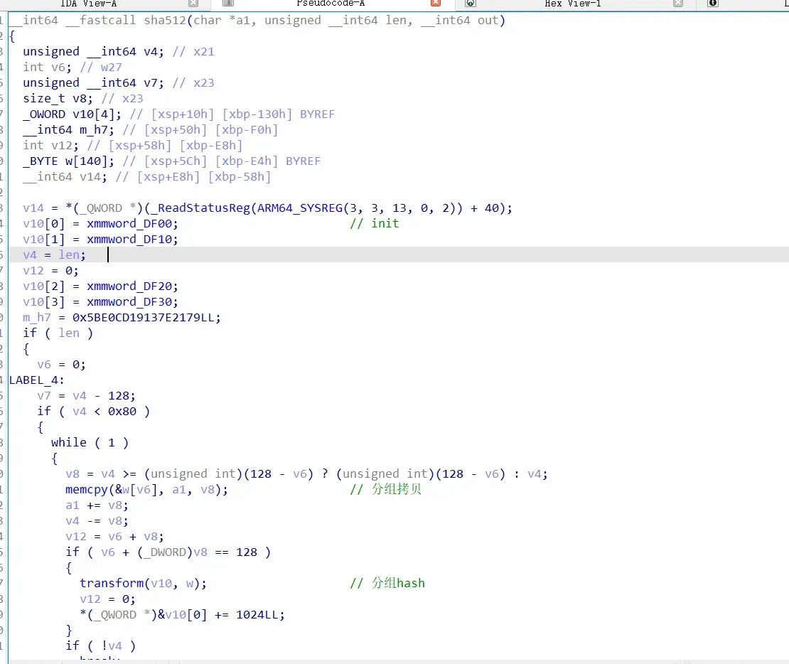Click the Pseudocode-A tab's document icon
Image resolution: width=789 pixels, height=664 pixels.
tap(228, 4)
